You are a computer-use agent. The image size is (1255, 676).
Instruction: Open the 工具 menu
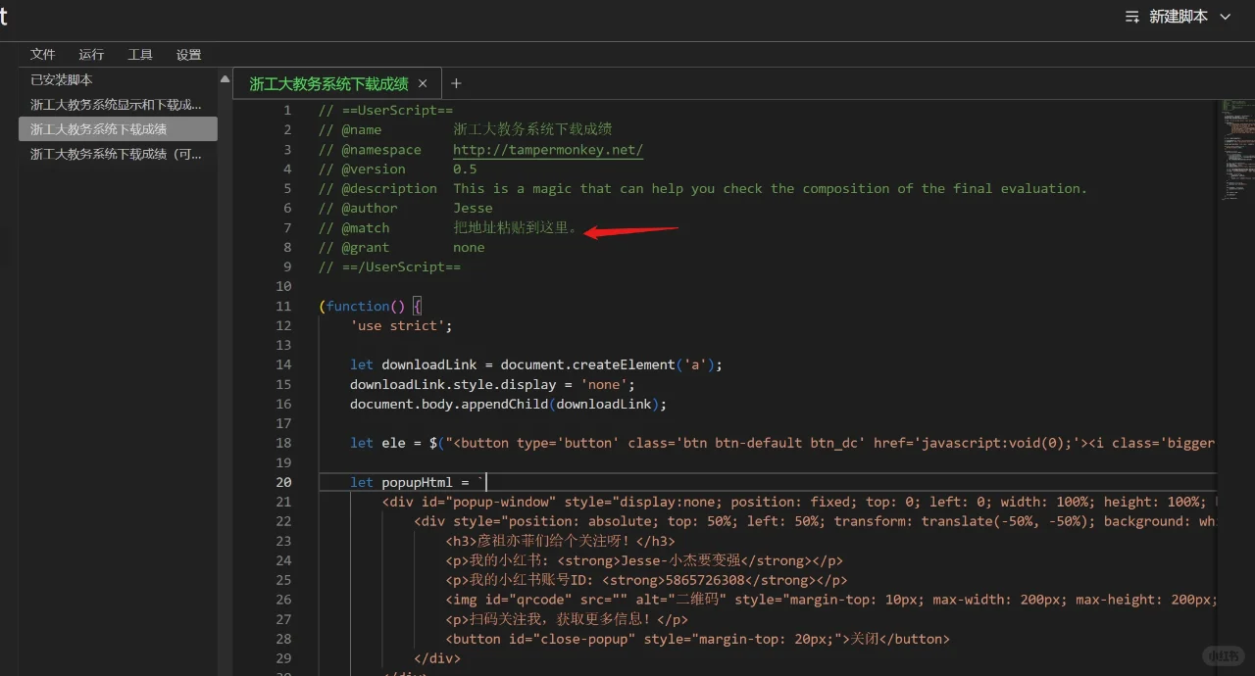[140, 55]
